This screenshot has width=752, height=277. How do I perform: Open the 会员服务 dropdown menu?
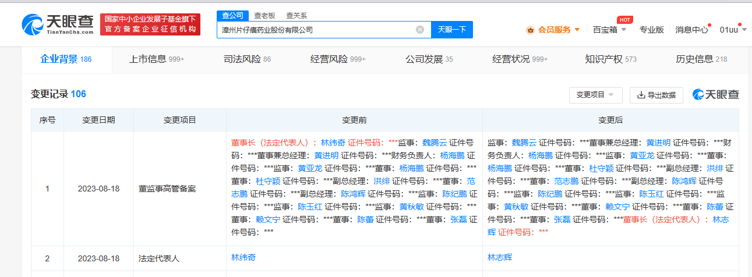(557, 30)
